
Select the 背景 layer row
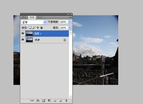[45, 40]
